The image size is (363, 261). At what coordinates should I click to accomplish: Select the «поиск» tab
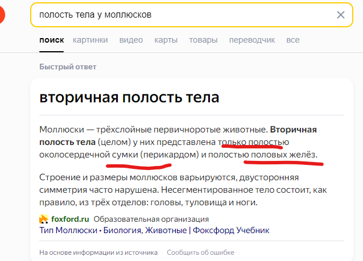[51, 40]
